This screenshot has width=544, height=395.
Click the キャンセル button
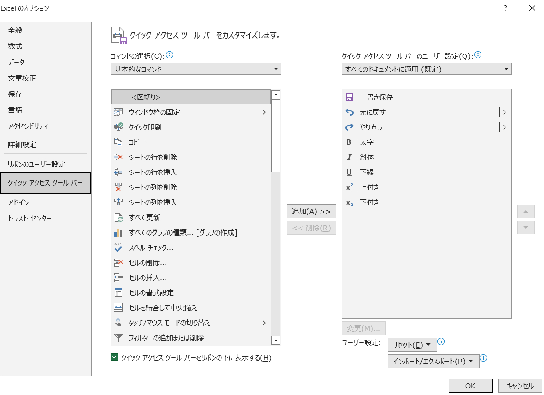click(x=520, y=386)
